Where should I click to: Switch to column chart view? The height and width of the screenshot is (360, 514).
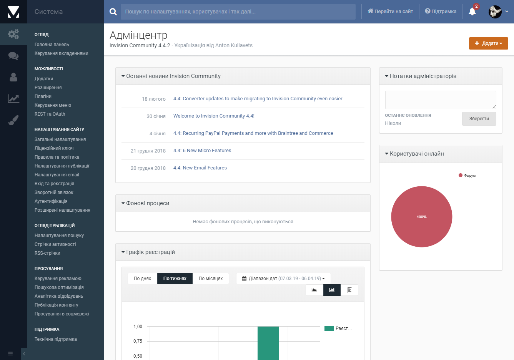332,290
